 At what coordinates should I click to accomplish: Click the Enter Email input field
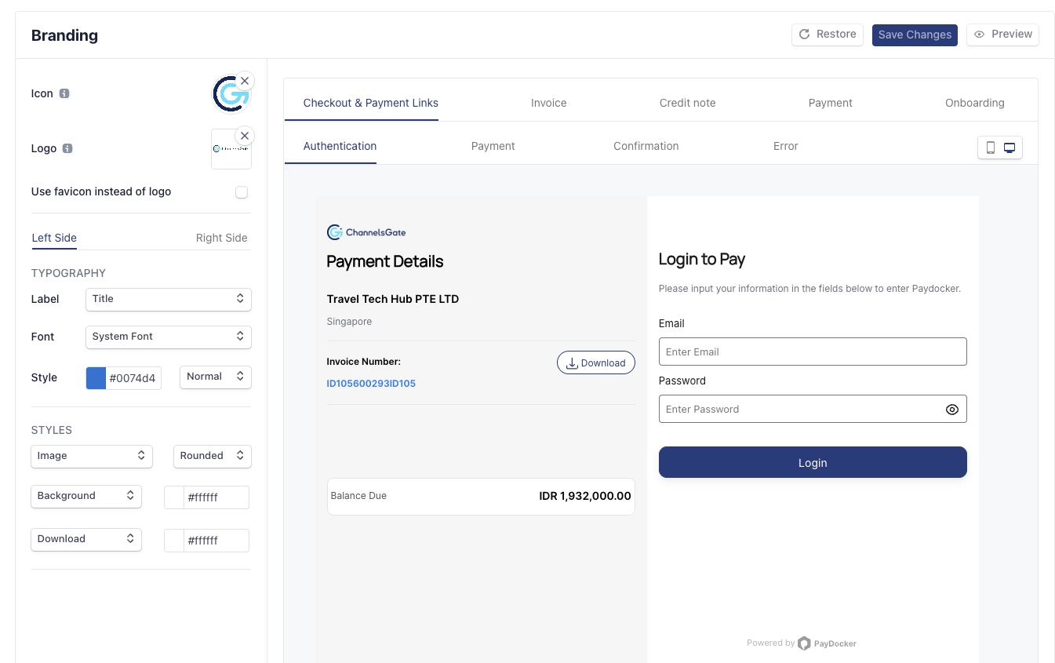812,352
